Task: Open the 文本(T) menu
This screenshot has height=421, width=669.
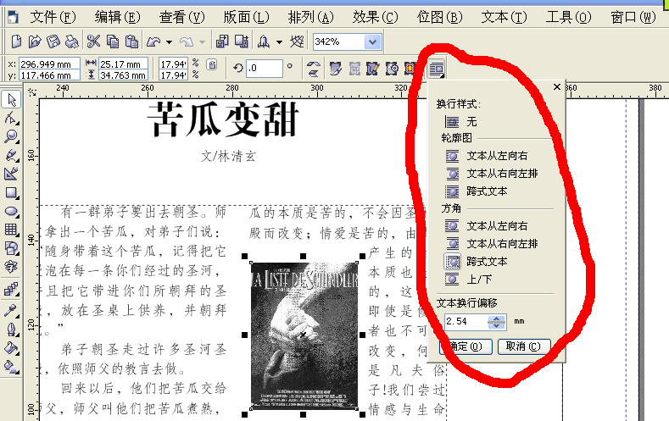Action: pos(504,17)
